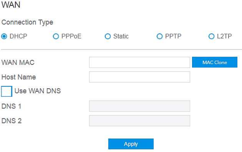Click the 'Host Name' field label

pos(19,77)
